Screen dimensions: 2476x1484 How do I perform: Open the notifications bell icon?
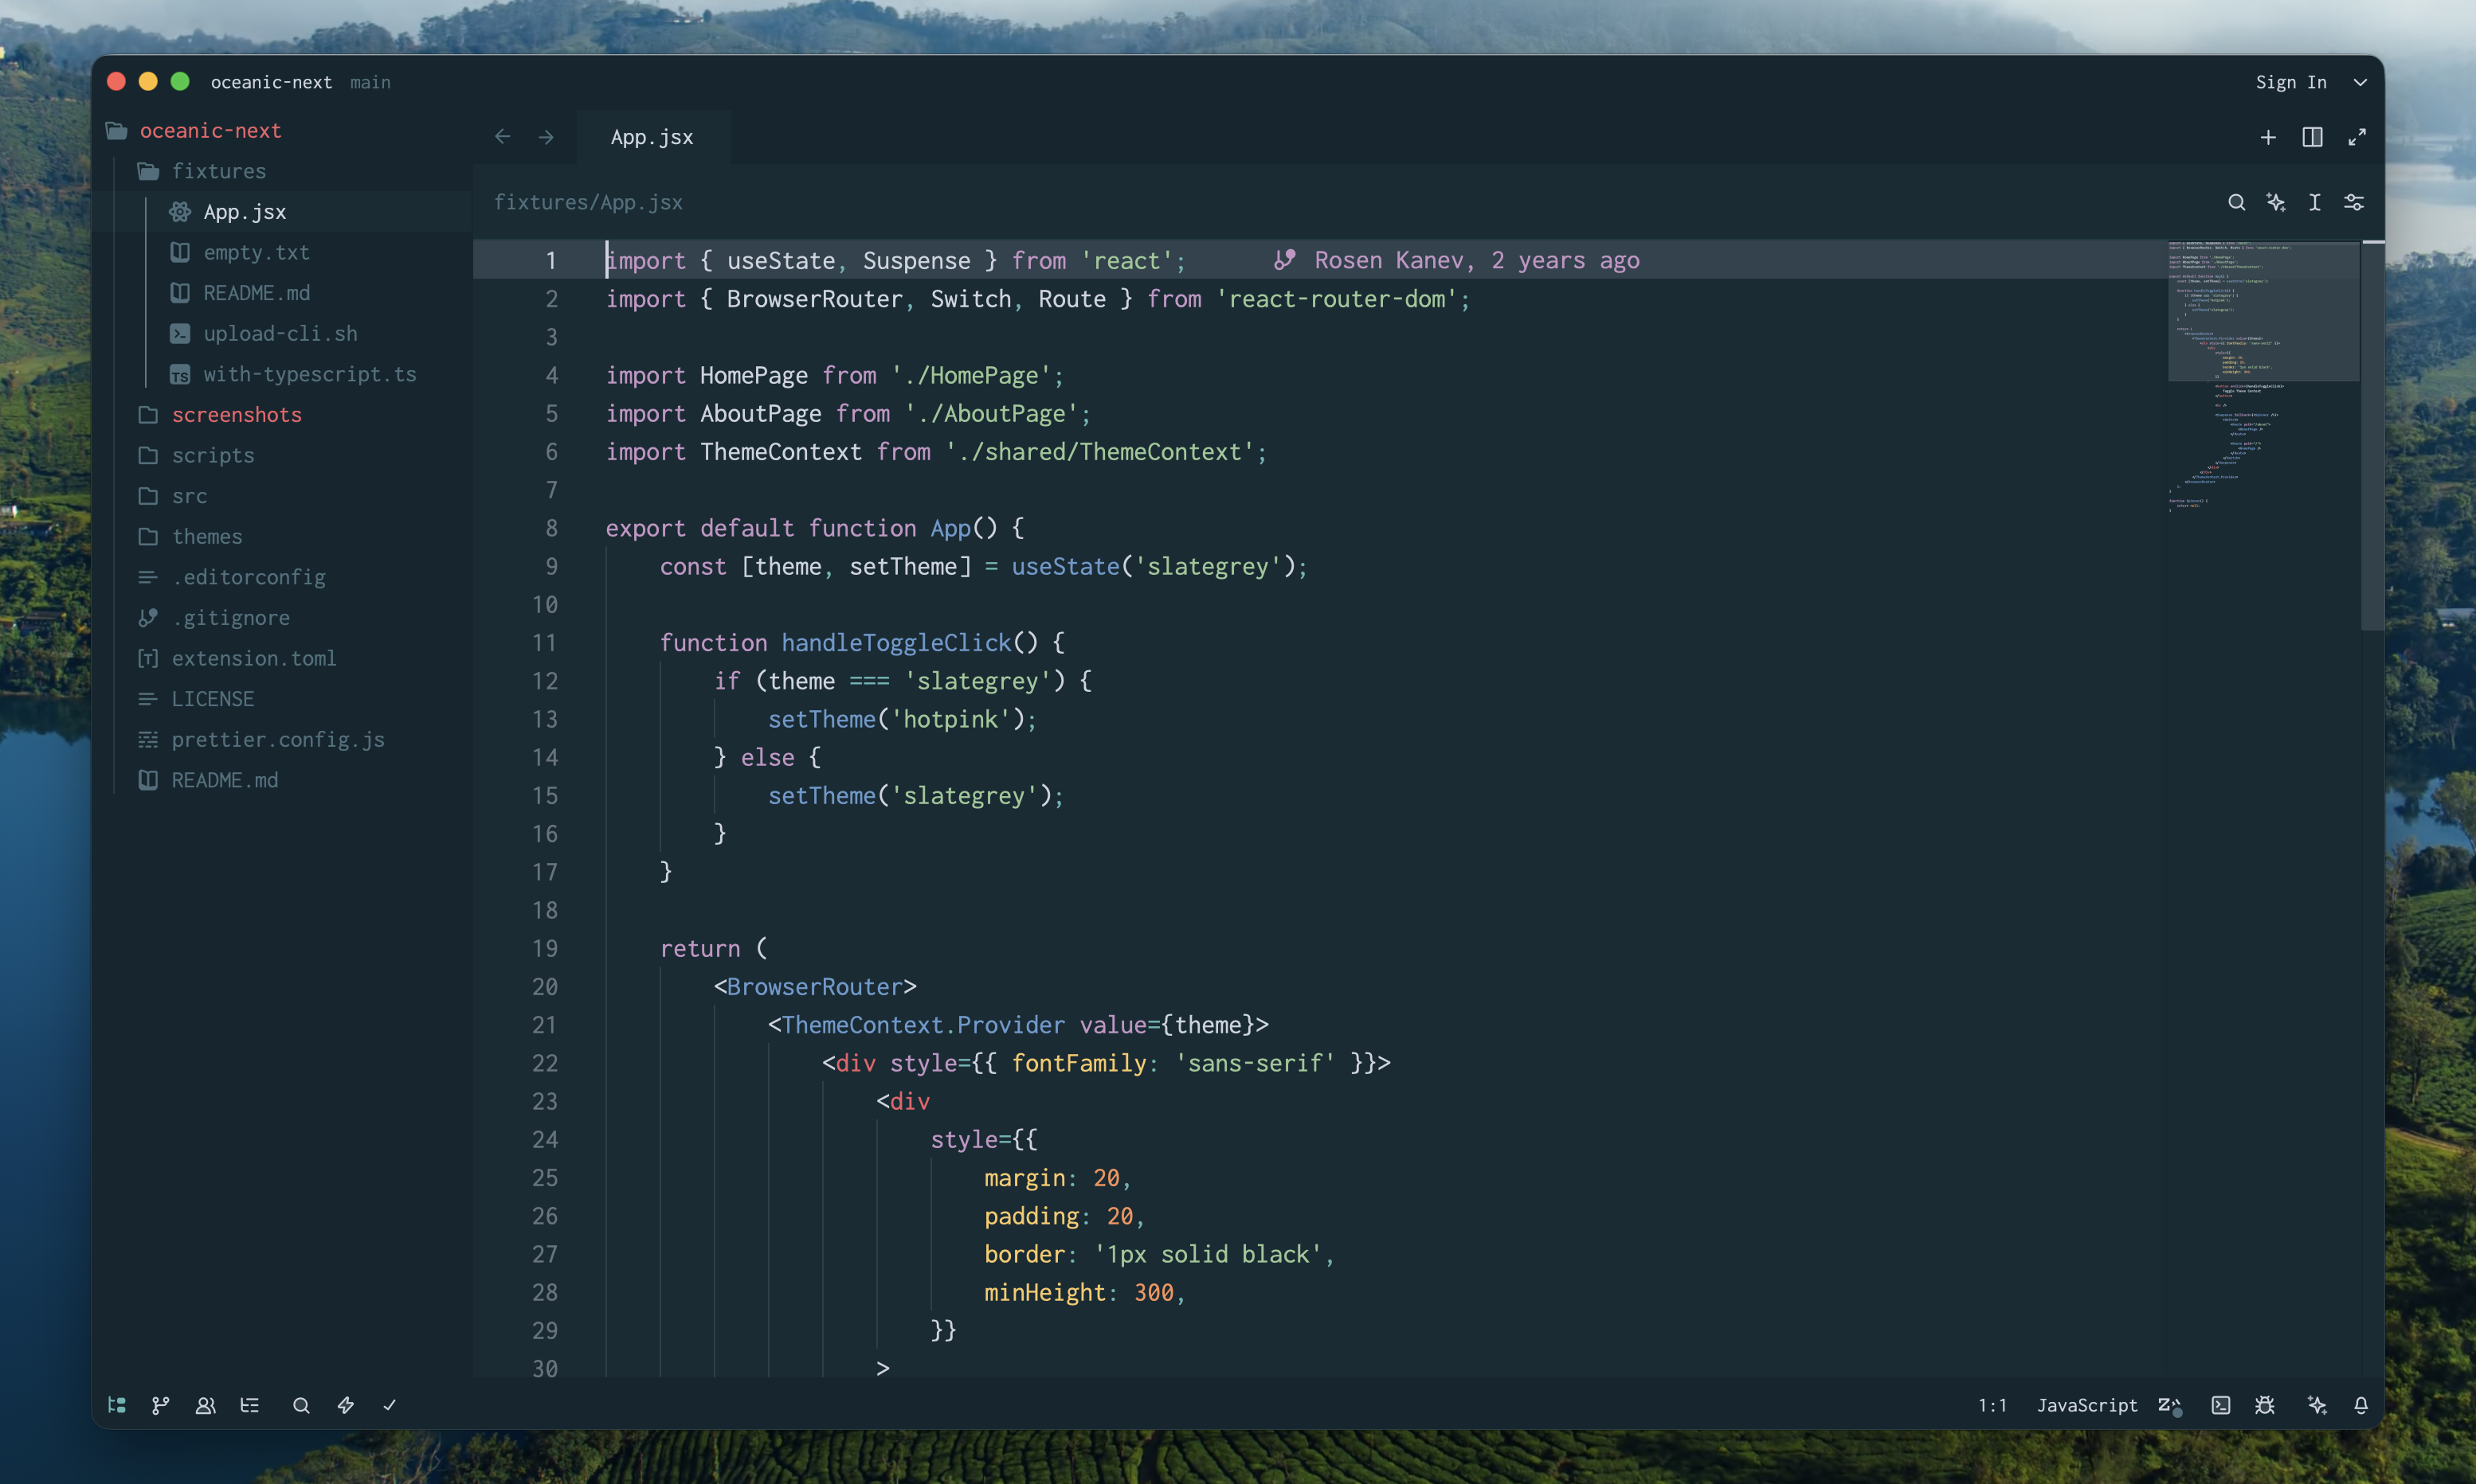(x=2361, y=1405)
